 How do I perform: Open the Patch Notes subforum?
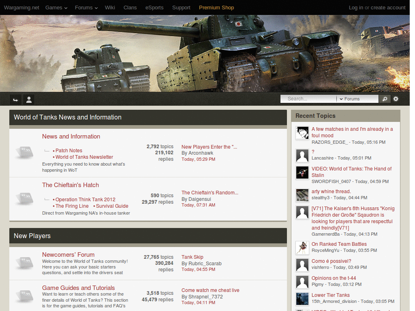[x=69, y=151]
